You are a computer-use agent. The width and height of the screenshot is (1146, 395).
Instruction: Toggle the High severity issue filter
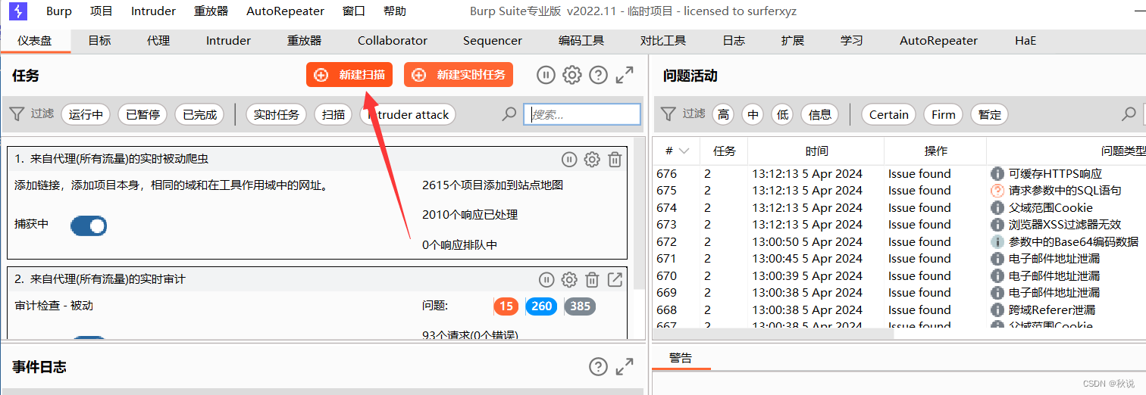click(723, 115)
